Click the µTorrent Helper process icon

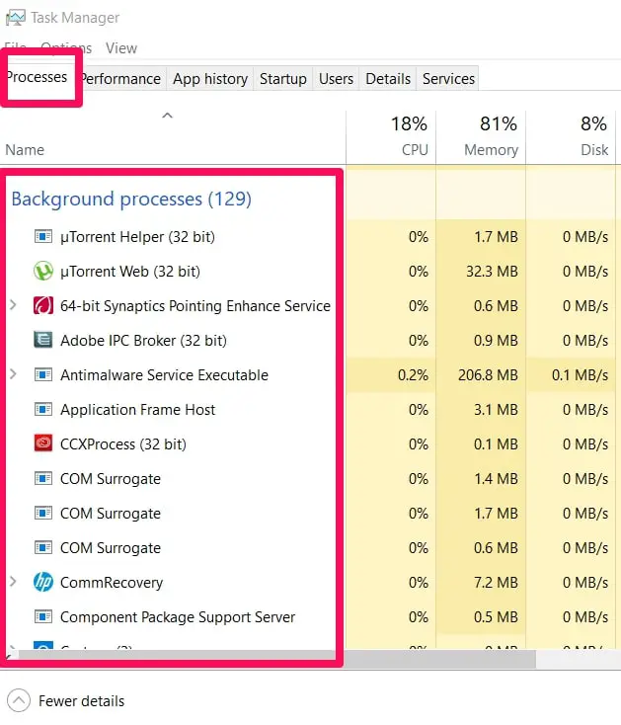[x=43, y=237]
